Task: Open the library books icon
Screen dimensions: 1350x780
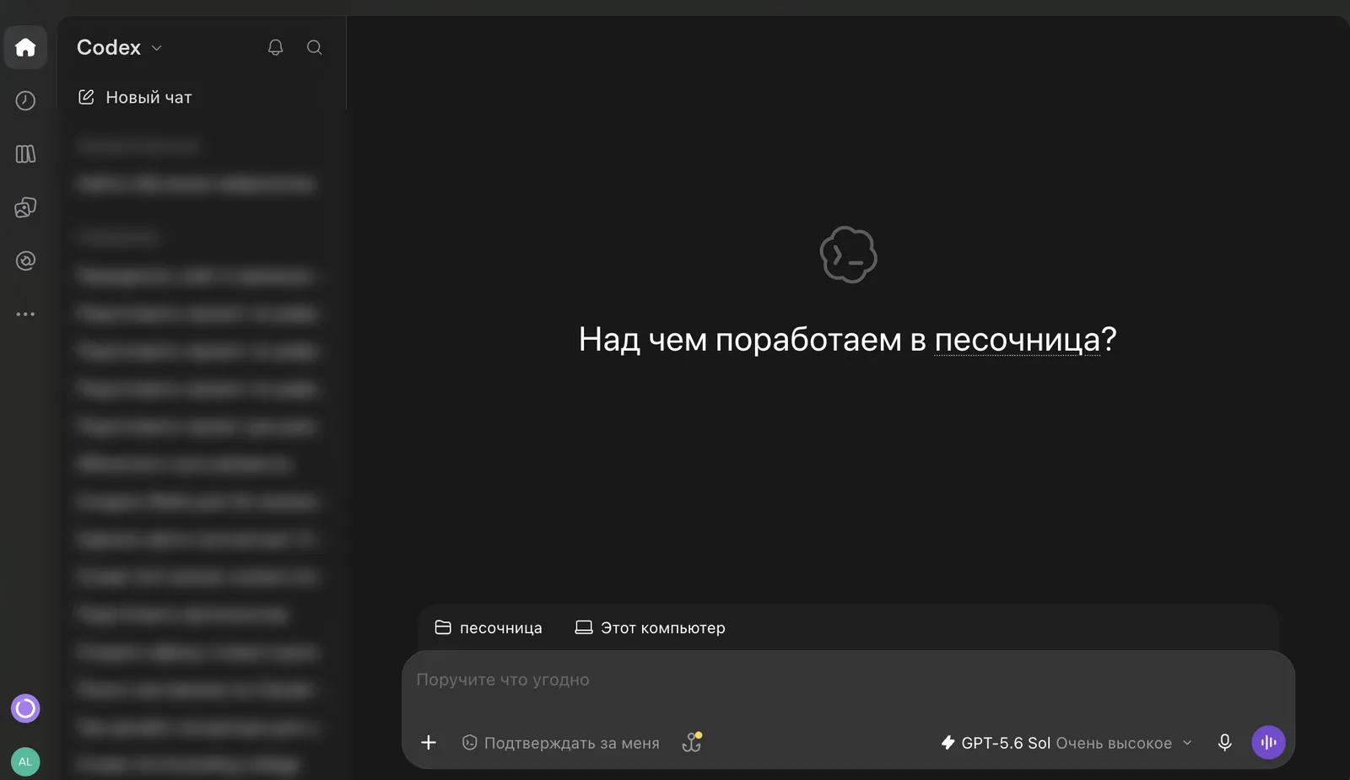Action: (25, 153)
